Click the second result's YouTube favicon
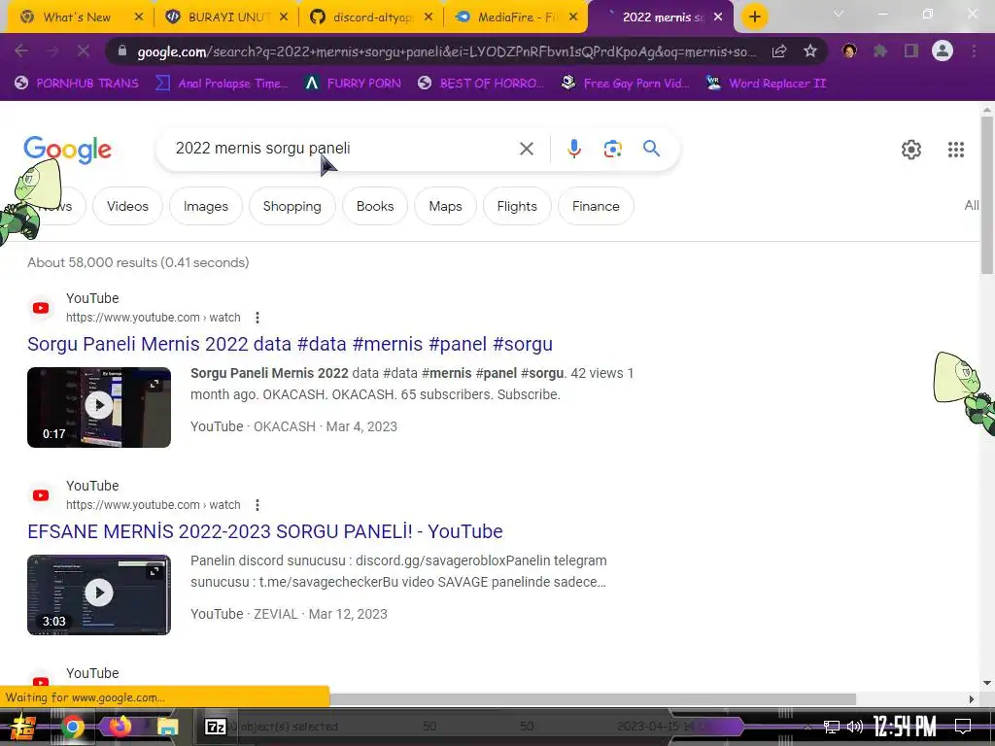 tap(41, 495)
